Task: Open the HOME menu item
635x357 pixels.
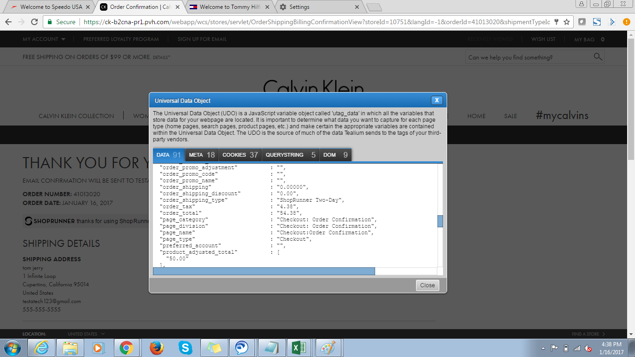Action: coord(476,116)
